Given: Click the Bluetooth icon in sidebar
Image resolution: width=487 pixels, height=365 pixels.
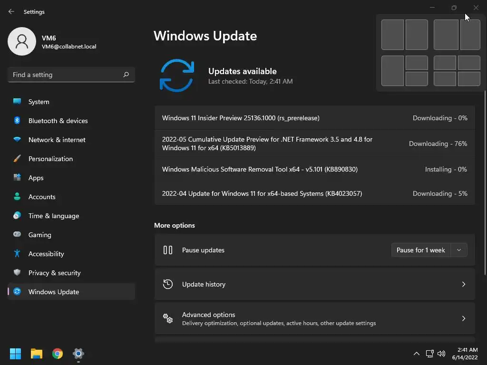Looking at the screenshot, I should pos(17,120).
